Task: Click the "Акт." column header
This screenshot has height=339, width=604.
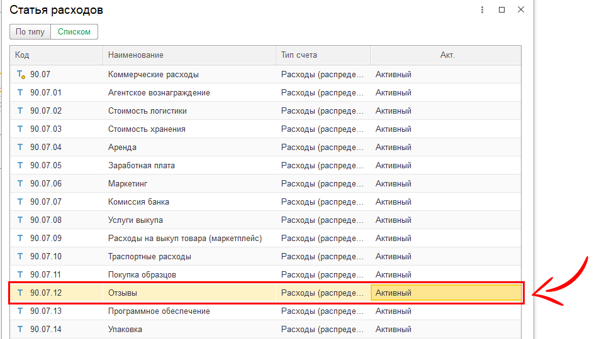Action: pyautogui.click(x=447, y=55)
